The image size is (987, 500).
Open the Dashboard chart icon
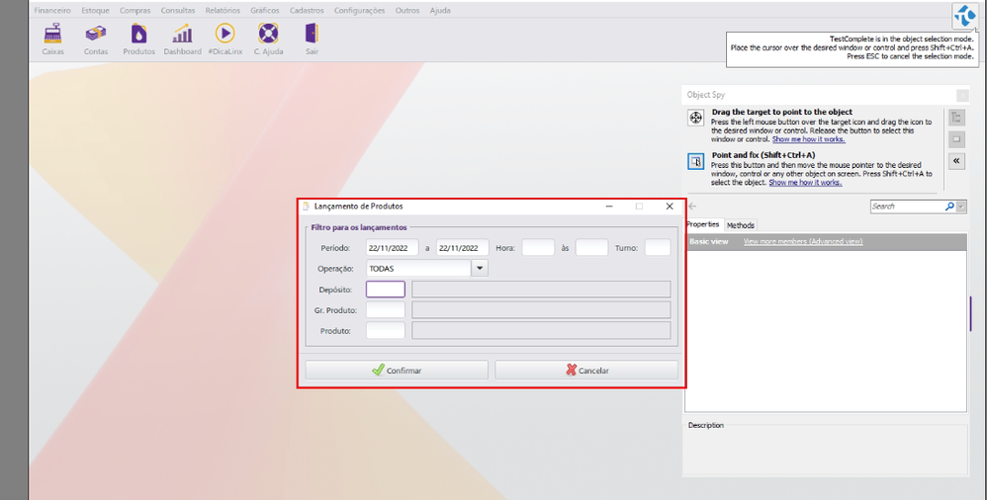[x=182, y=35]
